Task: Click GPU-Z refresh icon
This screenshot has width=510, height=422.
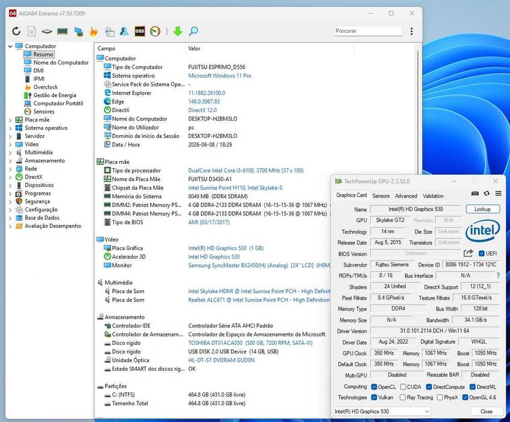Action: (x=486, y=194)
